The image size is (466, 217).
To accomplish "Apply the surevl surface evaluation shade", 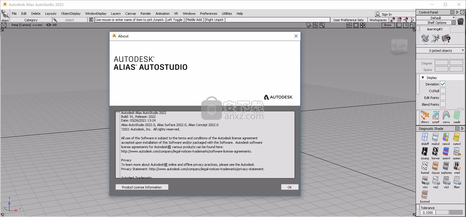I will 446,152.
